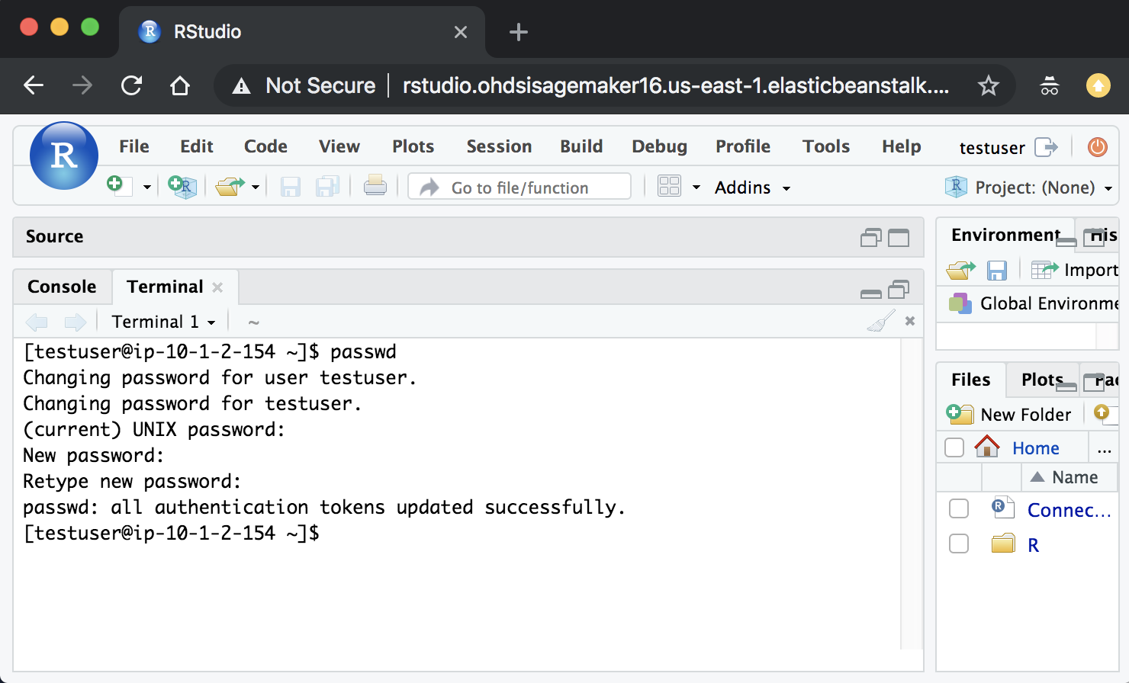Click the Home link in file path

point(1035,448)
